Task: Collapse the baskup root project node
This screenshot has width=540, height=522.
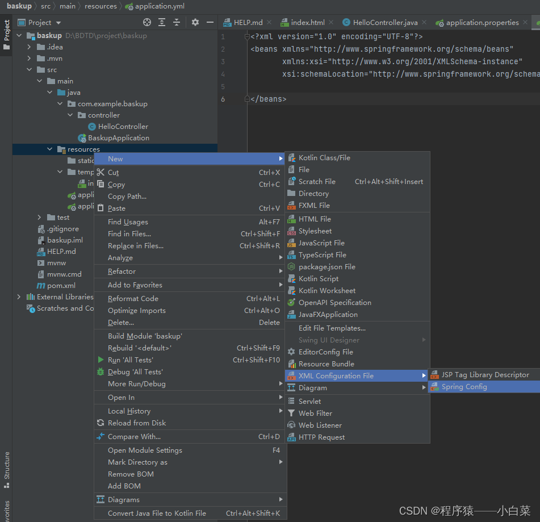Action: pos(19,35)
